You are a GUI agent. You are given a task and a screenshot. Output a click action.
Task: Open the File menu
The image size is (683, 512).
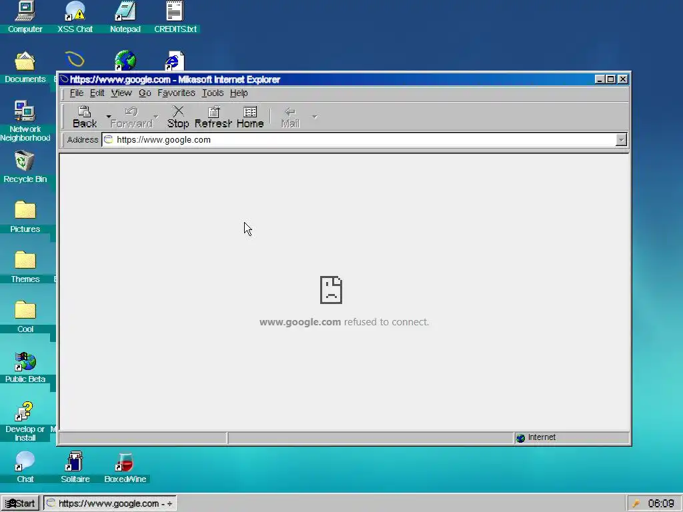click(x=76, y=93)
